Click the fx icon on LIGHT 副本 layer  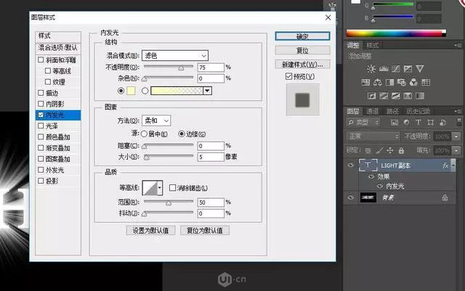coord(445,165)
